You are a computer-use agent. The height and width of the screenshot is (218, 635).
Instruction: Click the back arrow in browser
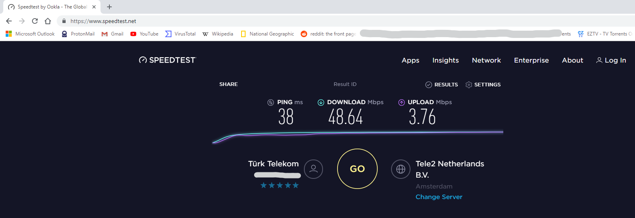(x=9, y=21)
